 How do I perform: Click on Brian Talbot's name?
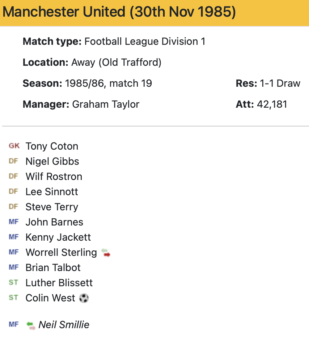53,268
